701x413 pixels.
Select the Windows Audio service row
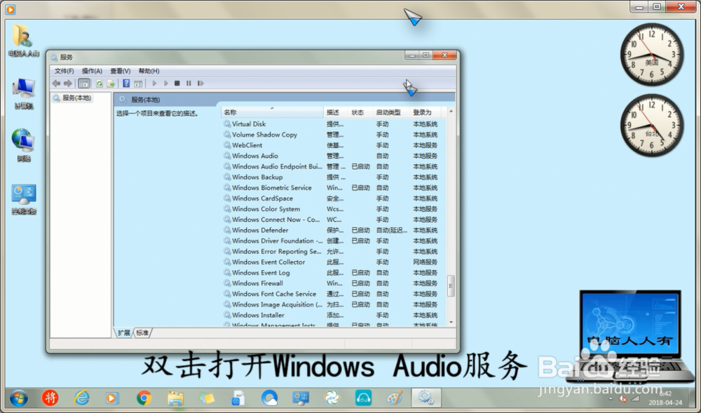[331, 156]
